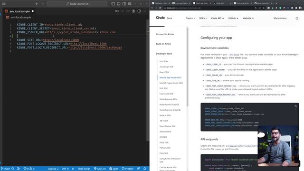Viewport: 304px width, 171px height.
Task: Change UTF-8 file encoding
Action: (x=65, y=169)
